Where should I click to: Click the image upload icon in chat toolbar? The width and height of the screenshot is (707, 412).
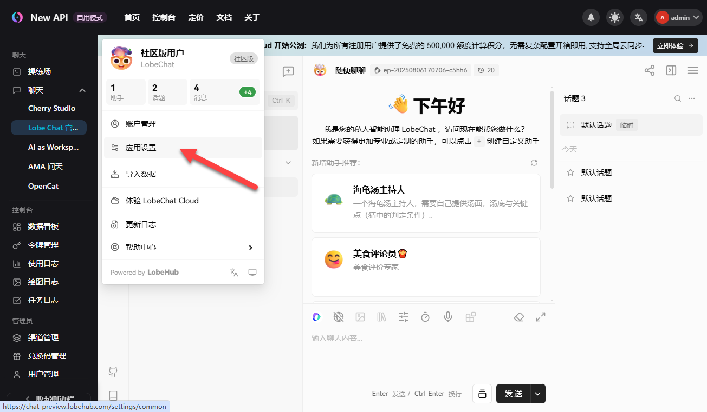(x=360, y=317)
